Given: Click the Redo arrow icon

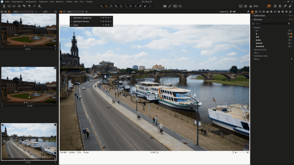Looking at the screenshot, I should click(x=34, y=6).
